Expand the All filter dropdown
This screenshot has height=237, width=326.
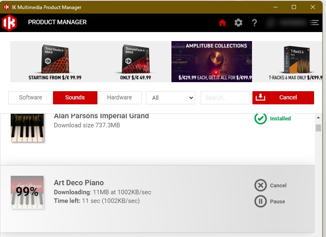[171, 98]
